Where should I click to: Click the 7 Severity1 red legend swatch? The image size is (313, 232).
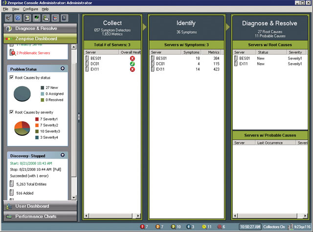click(37, 119)
